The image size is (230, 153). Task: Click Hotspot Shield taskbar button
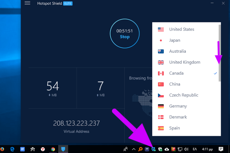coord(63,149)
